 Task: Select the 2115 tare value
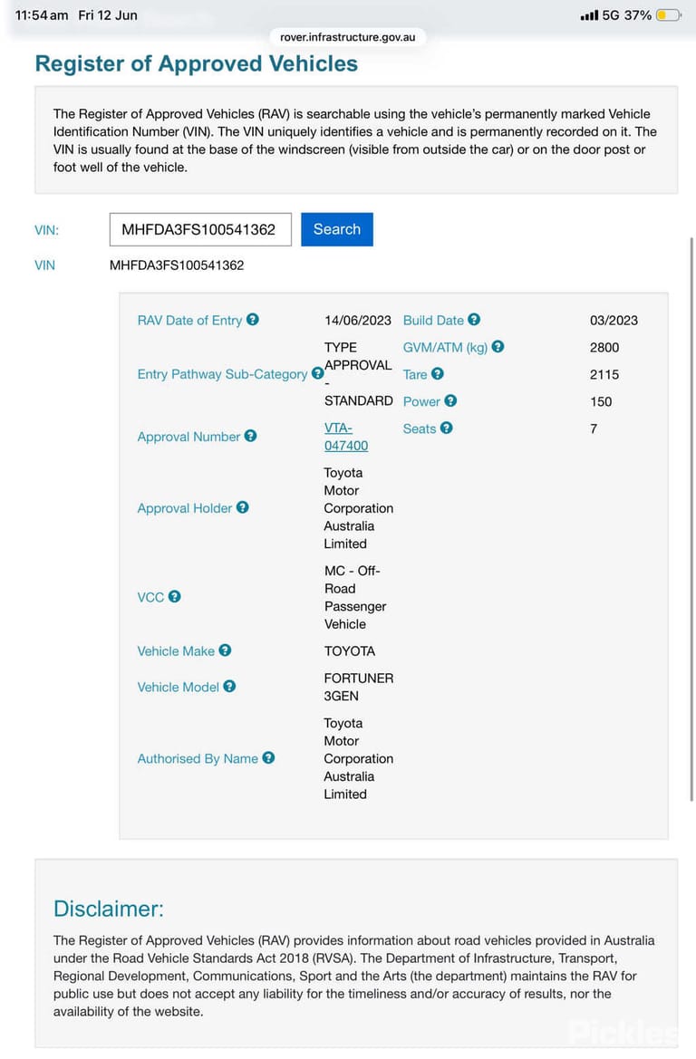click(x=604, y=374)
